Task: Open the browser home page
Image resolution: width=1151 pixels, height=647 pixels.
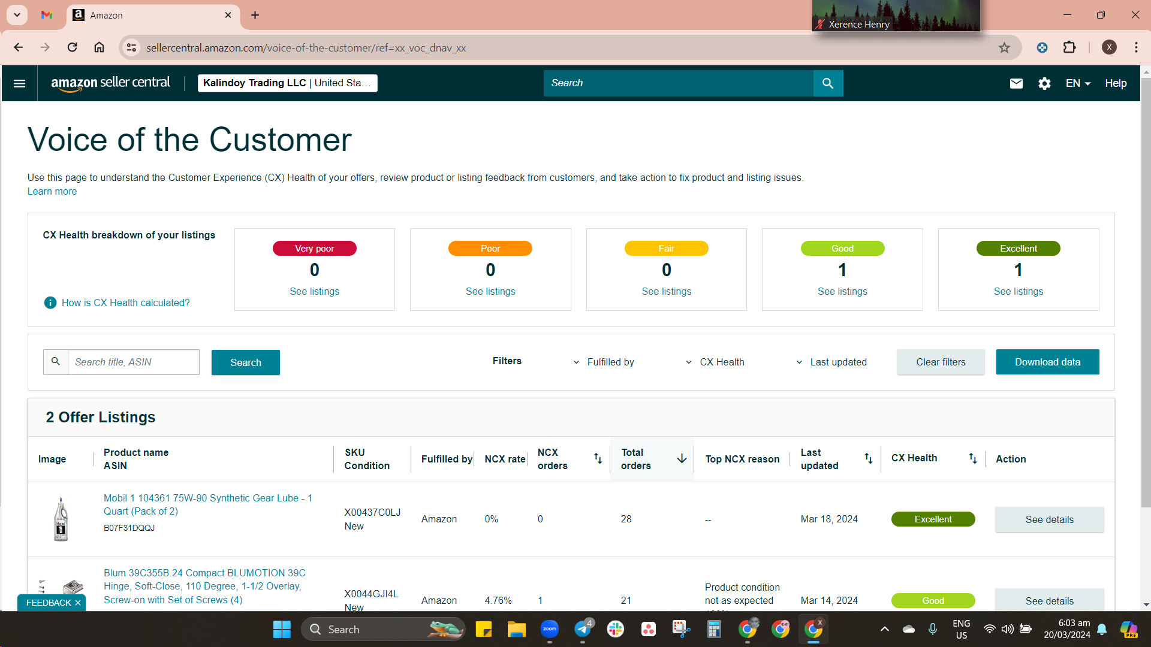Action: (99, 47)
